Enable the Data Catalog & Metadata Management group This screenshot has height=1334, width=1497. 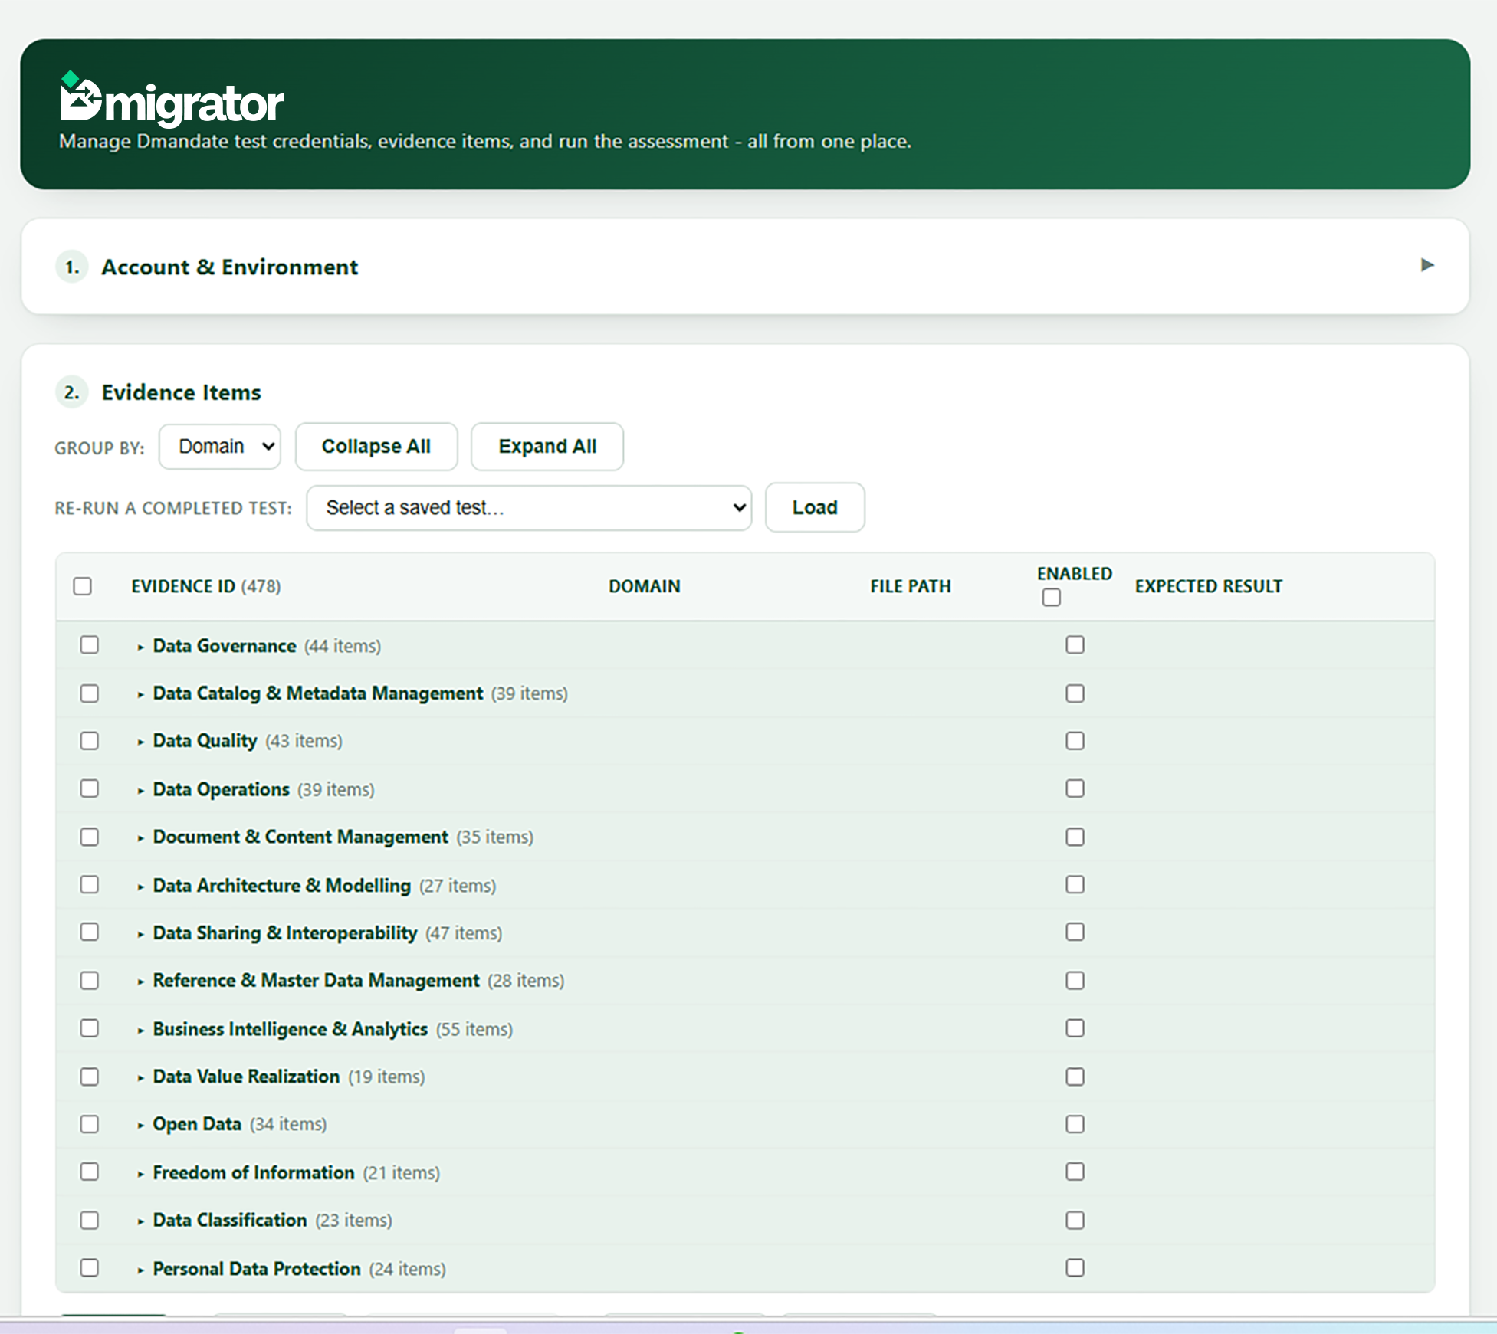tap(1075, 693)
